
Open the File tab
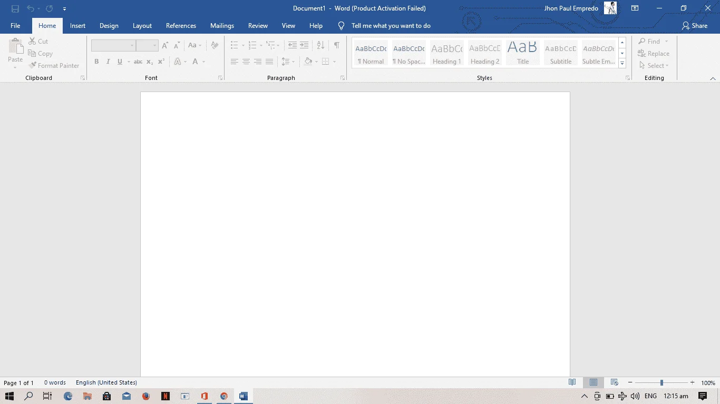point(15,26)
